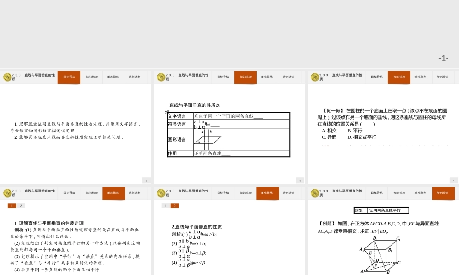Click the medal icon on the bottom-left slide
459x275 pixels.
click(7, 193)
